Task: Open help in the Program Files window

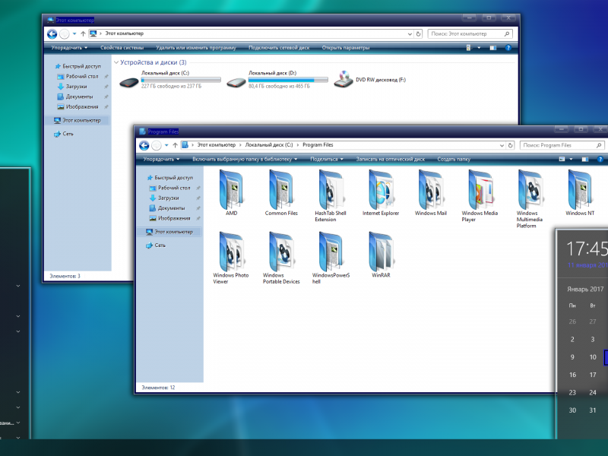Action: [600, 160]
